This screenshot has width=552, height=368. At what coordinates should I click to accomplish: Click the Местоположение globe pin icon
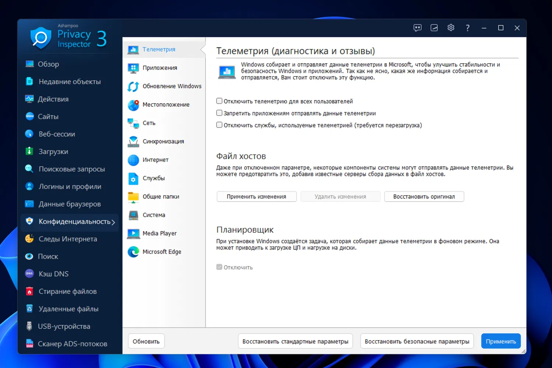coord(133,105)
